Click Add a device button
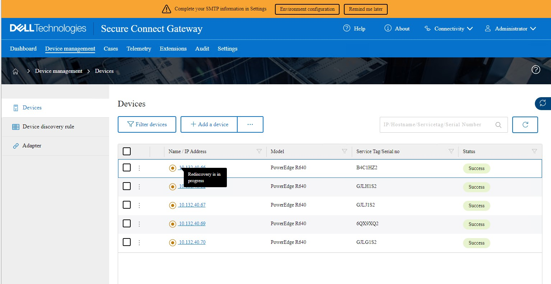Screen dimensions: 551x284 [x=209, y=124]
